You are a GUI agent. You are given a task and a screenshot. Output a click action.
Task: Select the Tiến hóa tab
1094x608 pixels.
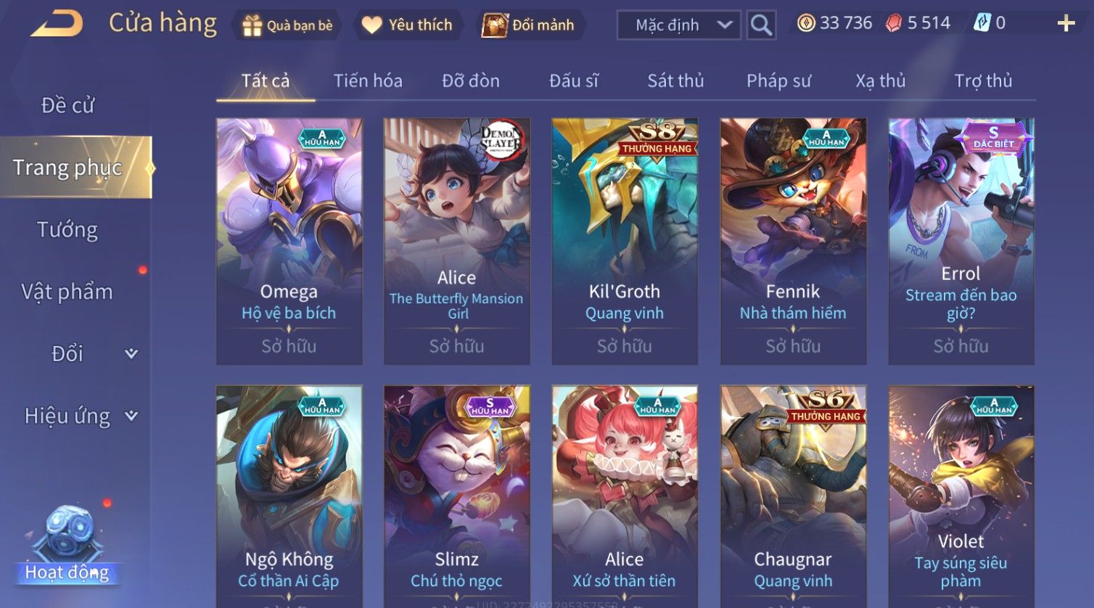[x=368, y=81]
